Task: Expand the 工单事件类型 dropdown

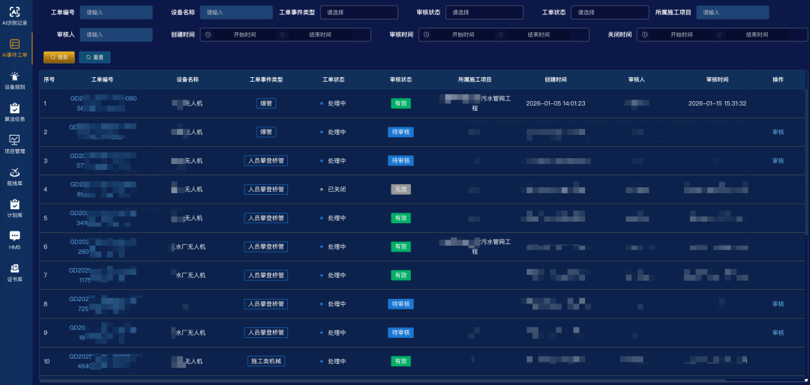Action: (x=358, y=13)
